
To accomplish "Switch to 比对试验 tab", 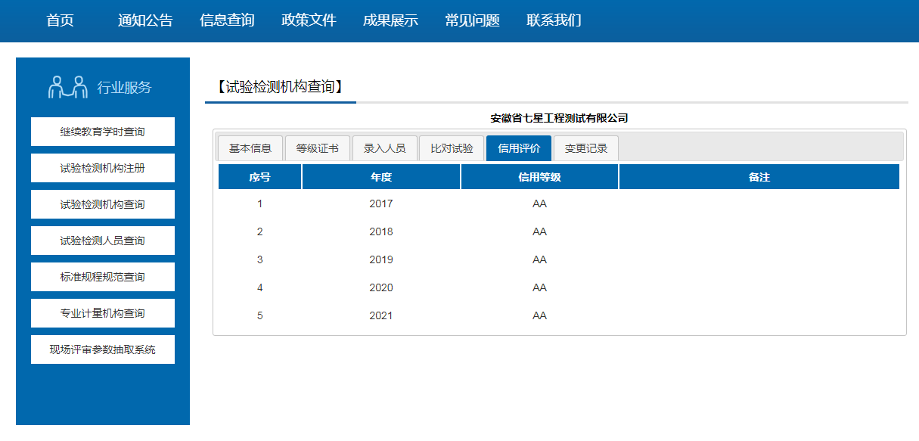I will [452, 148].
